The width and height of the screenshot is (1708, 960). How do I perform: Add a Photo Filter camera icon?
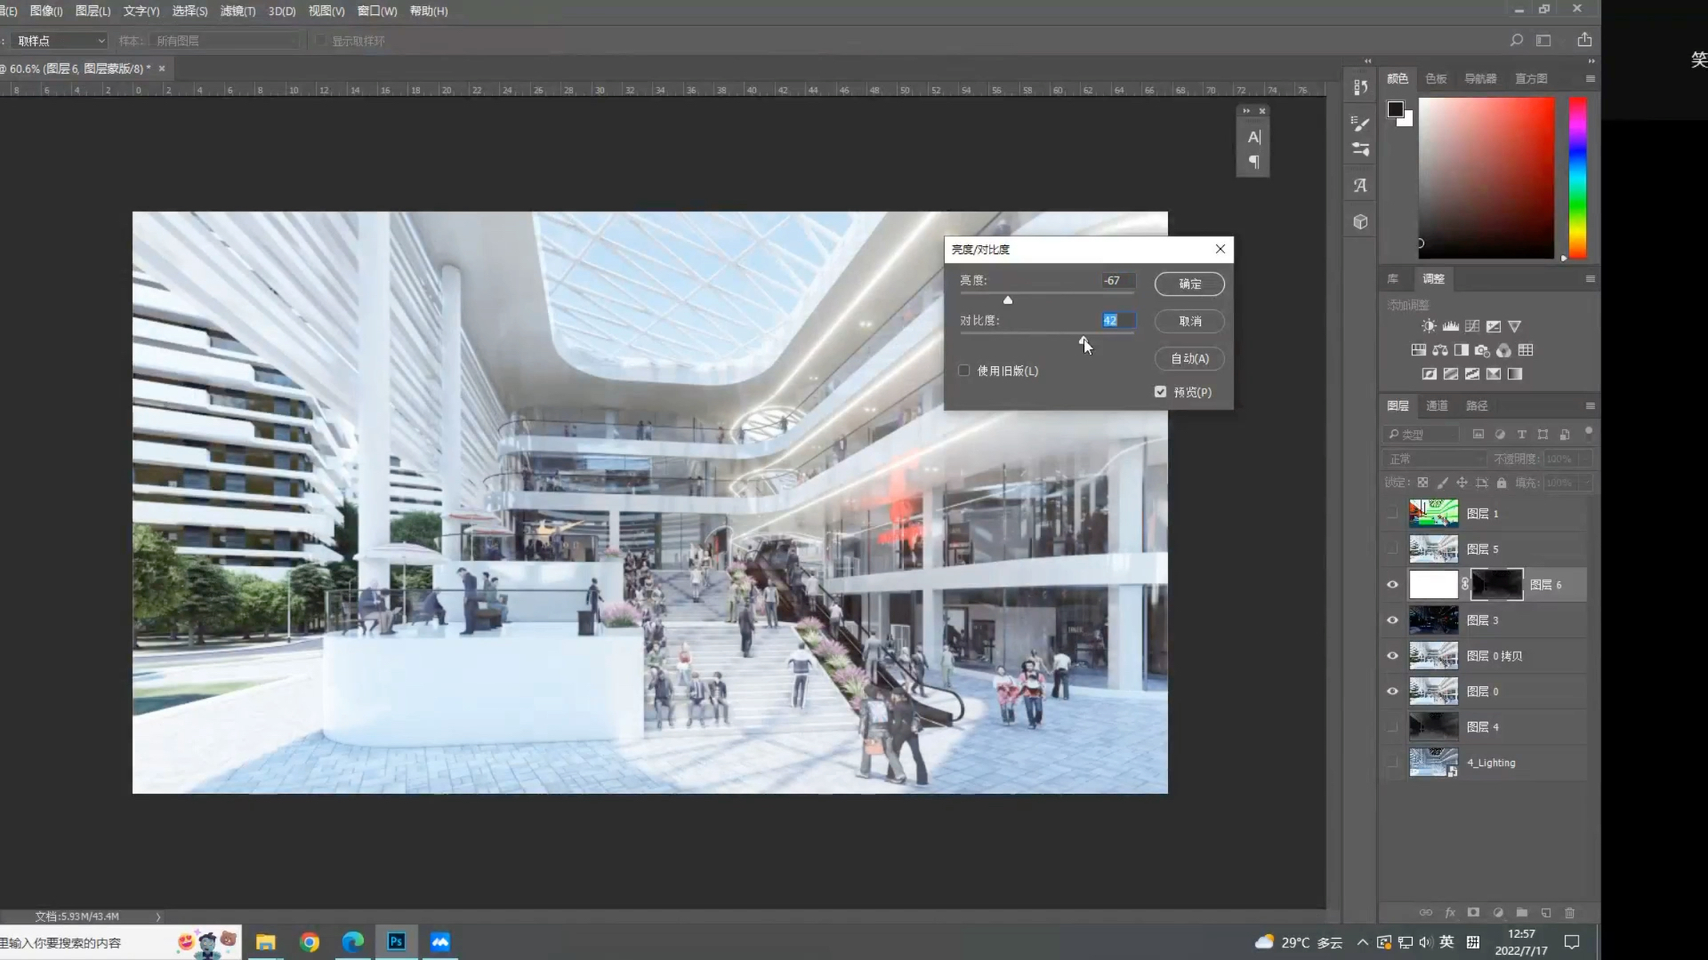[1482, 350]
